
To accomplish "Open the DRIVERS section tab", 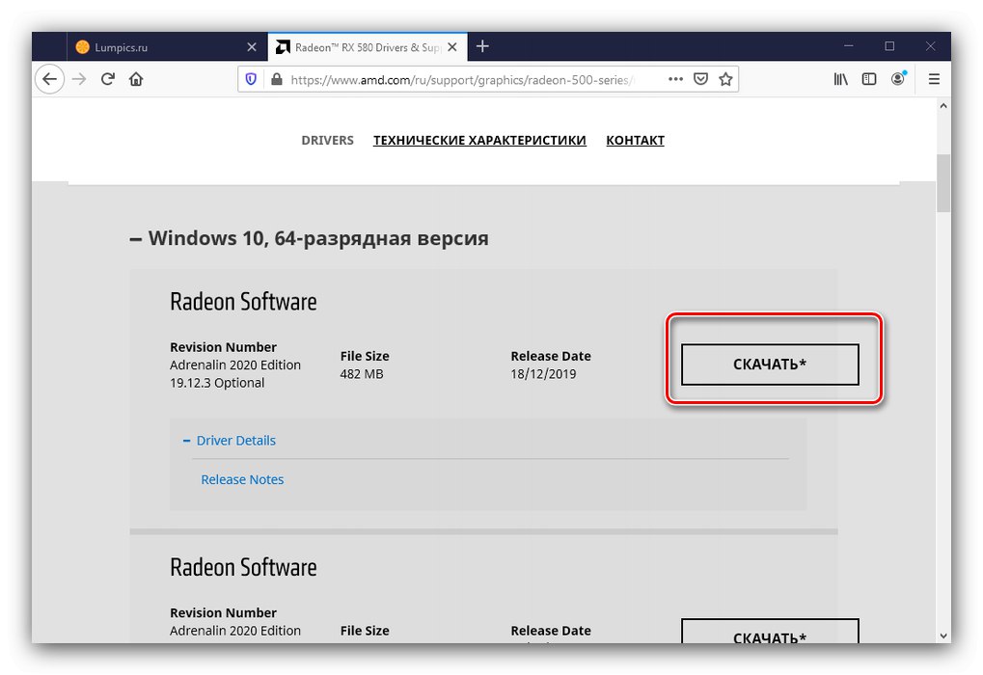I will click(x=327, y=141).
